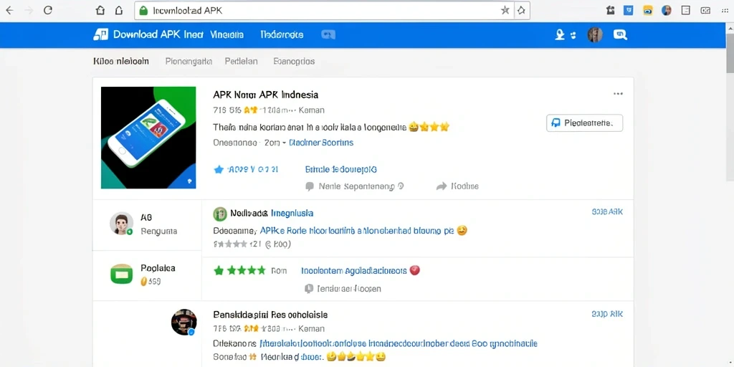Click the APK size label on the 'Nedivada' row
Viewport: 734px width, 367px height.
point(608,212)
